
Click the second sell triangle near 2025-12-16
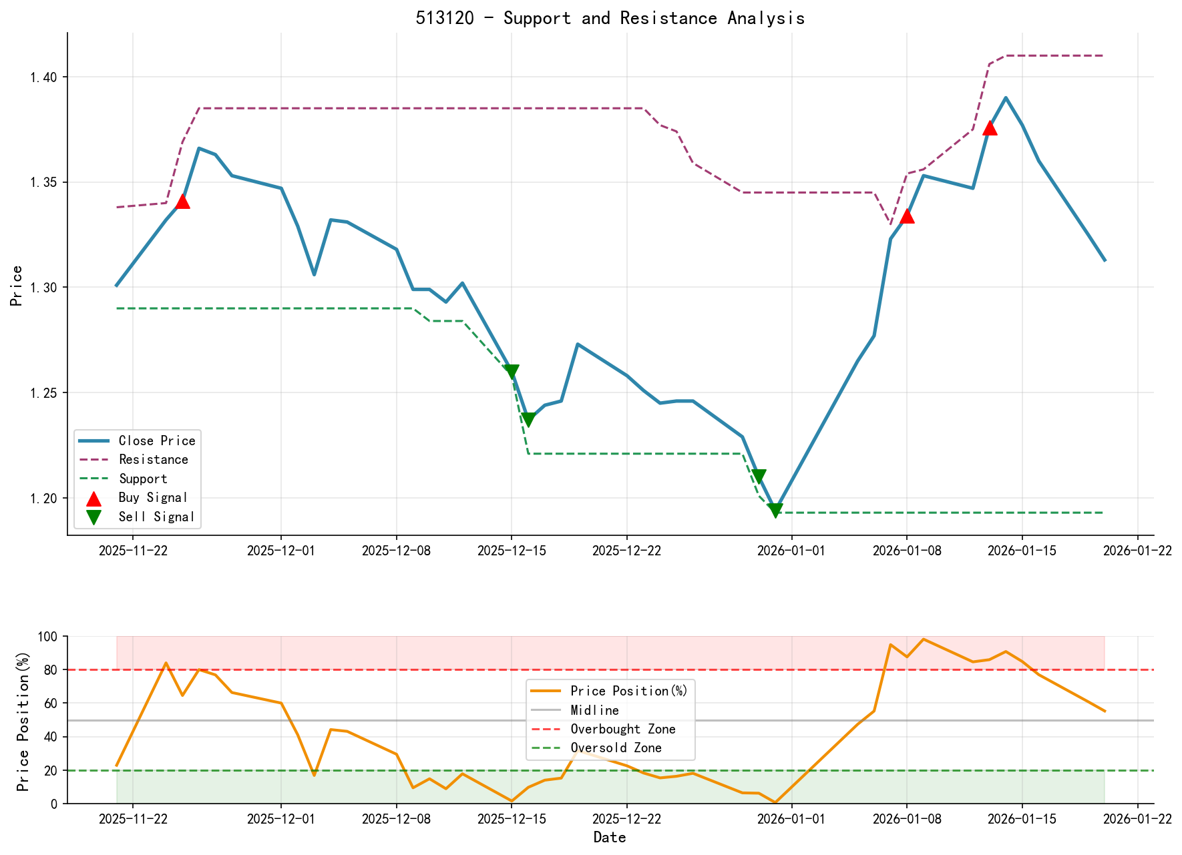(x=528, y=418)
